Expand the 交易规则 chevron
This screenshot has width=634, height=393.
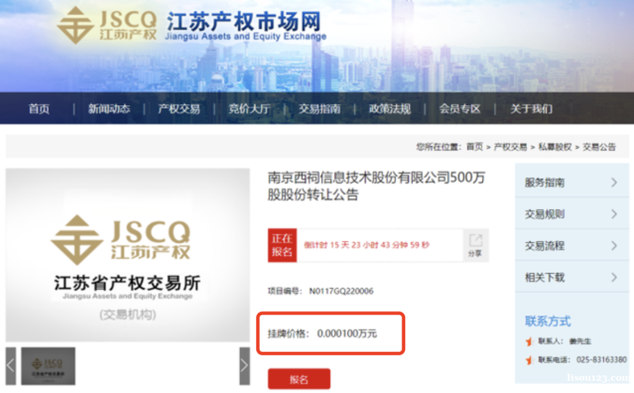pyautogui.click(x=614, y=214)
